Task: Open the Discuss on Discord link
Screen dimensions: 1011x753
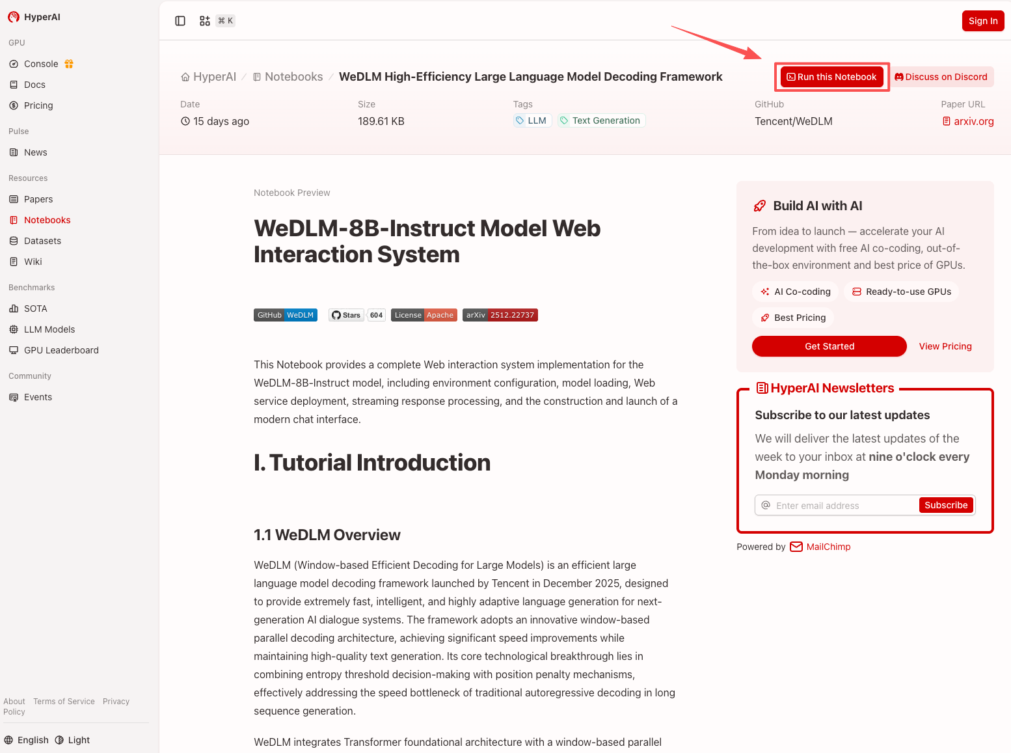Action: coord(941,77)
